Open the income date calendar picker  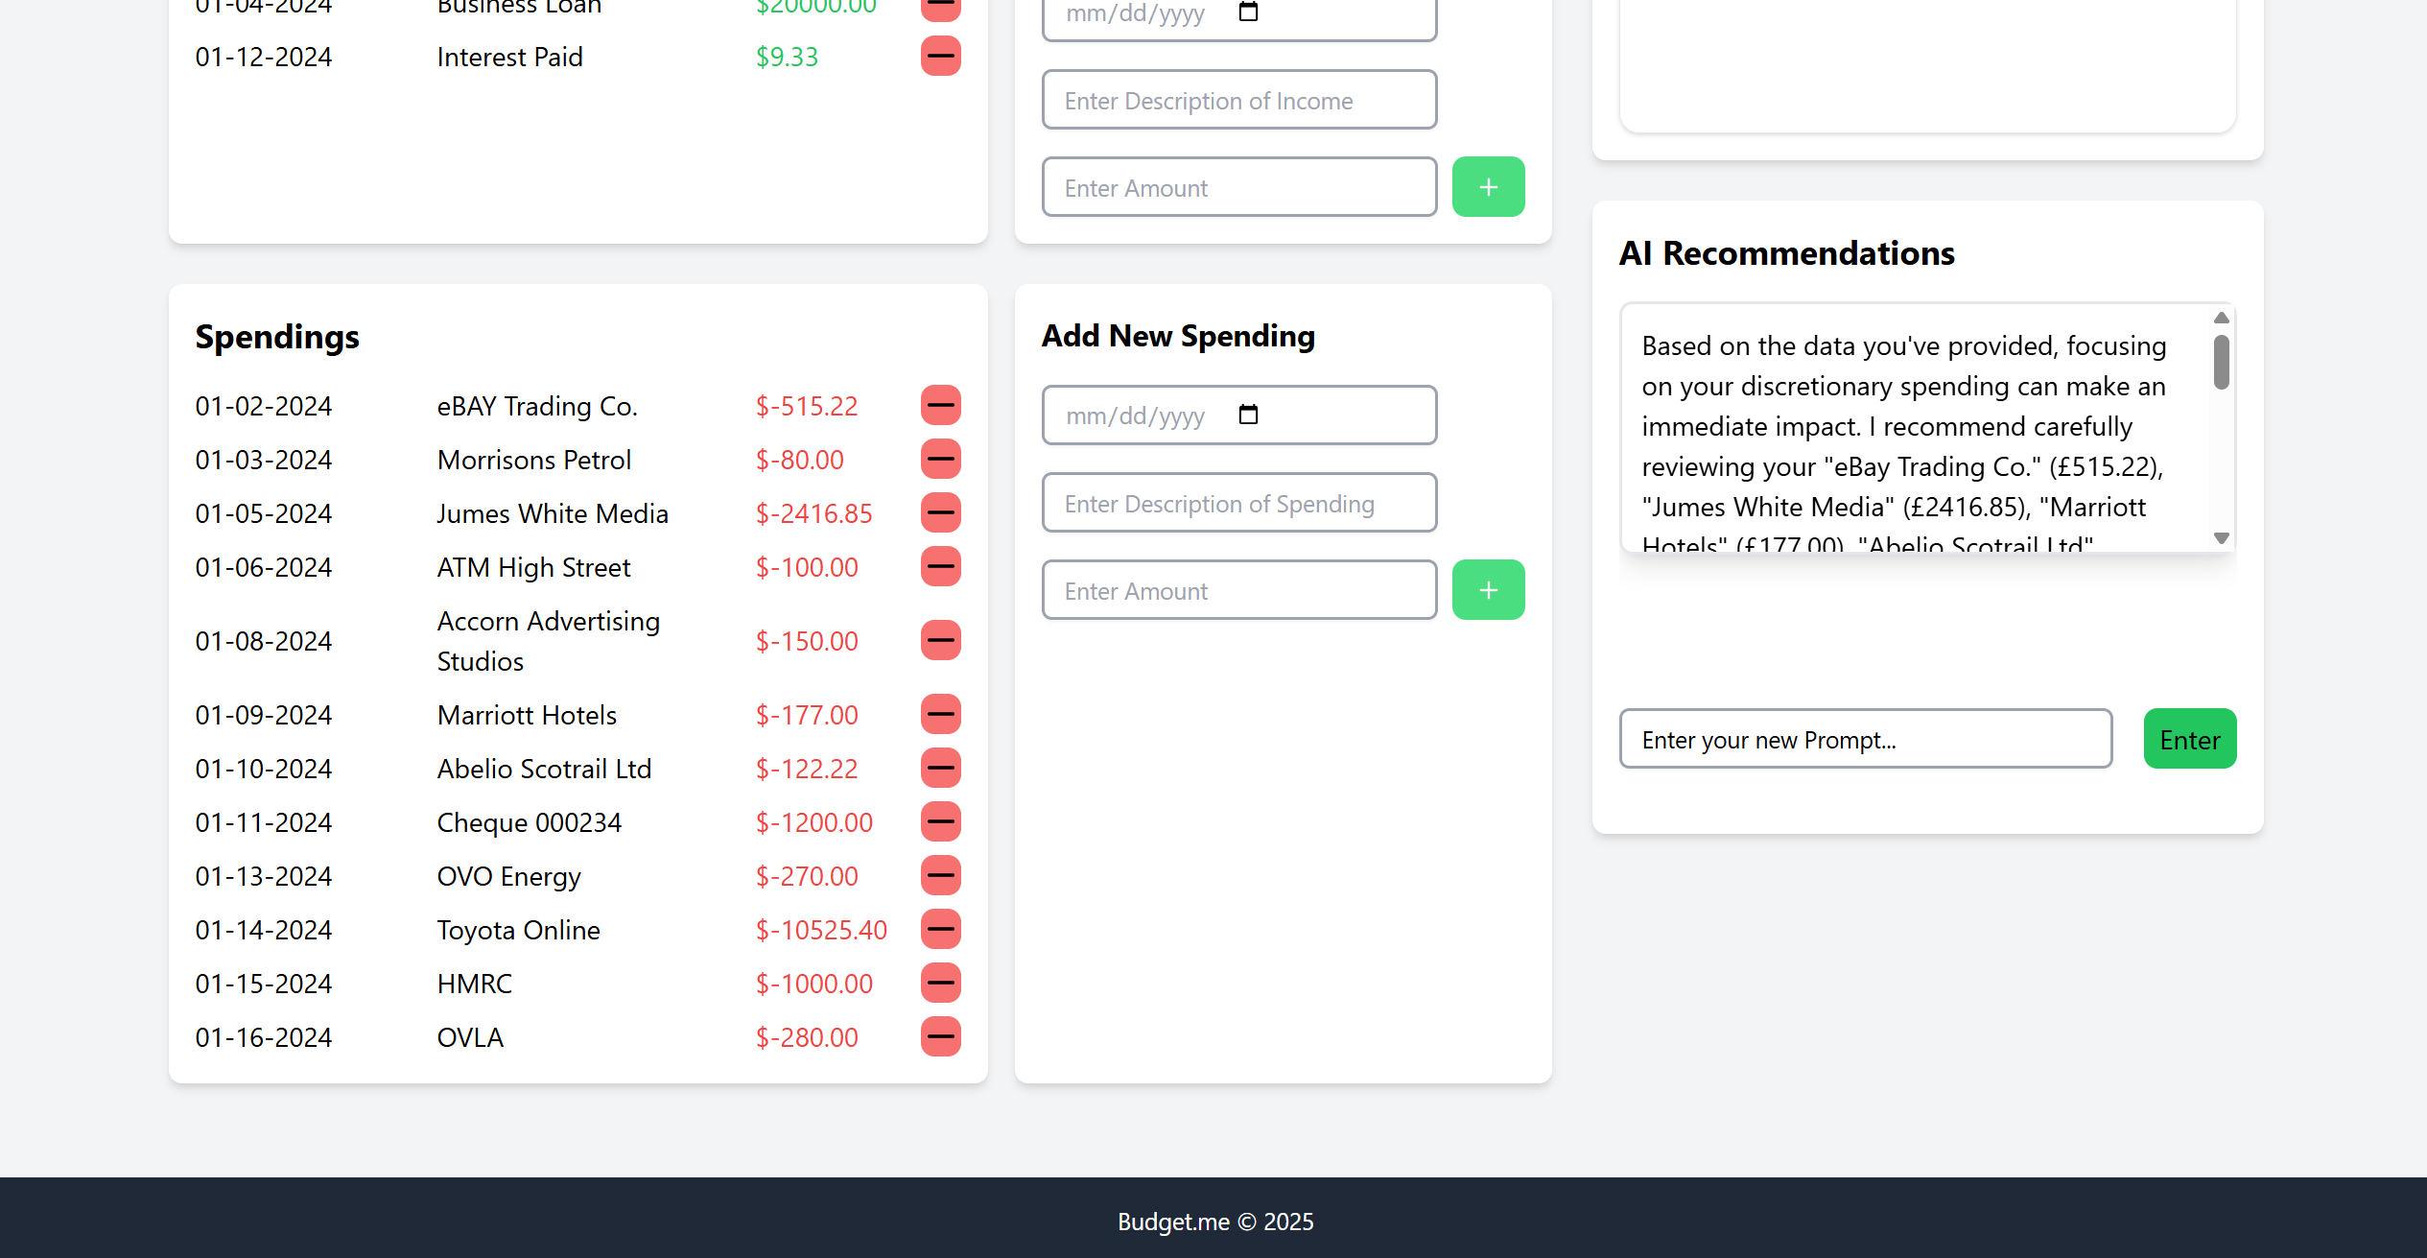pyautogui.click(x=1248, y=12)
